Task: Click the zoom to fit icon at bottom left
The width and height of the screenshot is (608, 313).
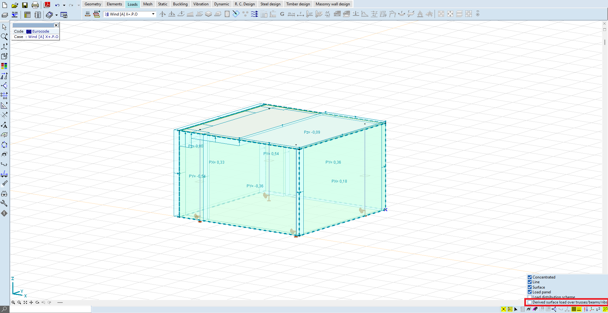Action: [25, 303]
